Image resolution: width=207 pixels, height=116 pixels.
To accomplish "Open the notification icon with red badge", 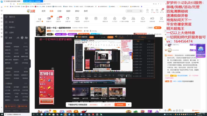I will 162,10.
